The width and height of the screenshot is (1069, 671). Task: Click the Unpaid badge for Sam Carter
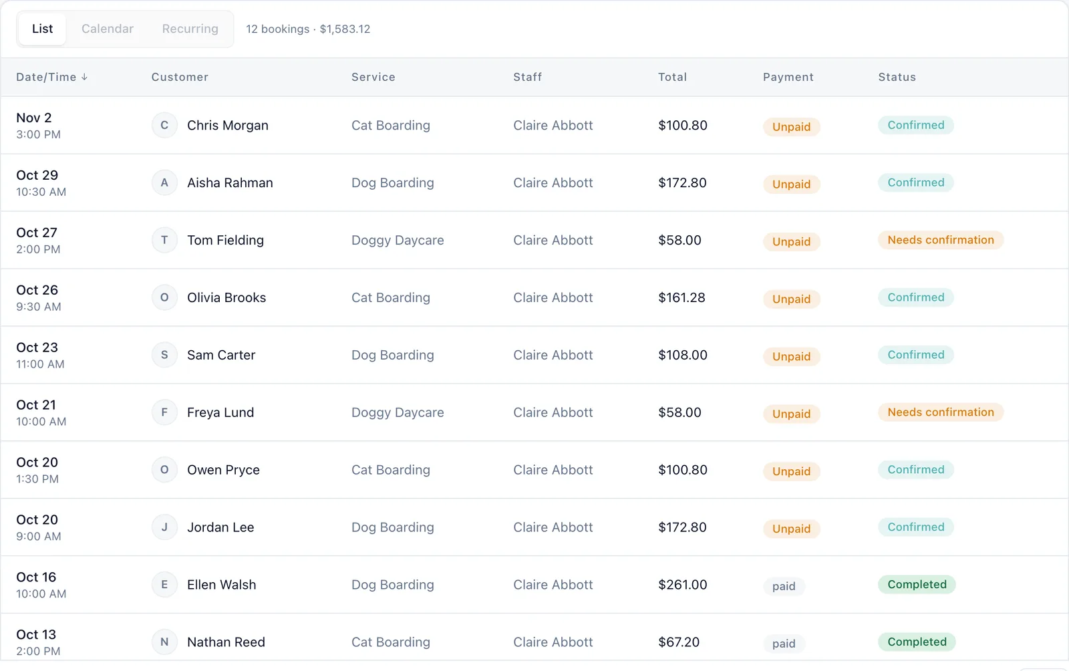[x=792, y=356]
